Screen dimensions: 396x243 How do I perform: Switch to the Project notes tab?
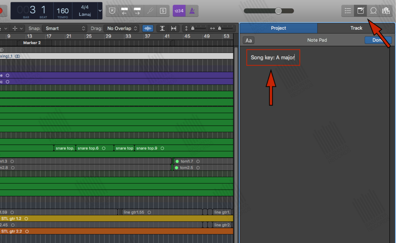click(x=279, y=28)
